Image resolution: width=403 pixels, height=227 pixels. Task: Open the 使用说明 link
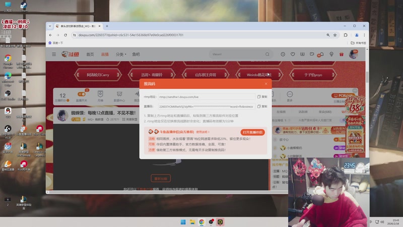(203, 132)
